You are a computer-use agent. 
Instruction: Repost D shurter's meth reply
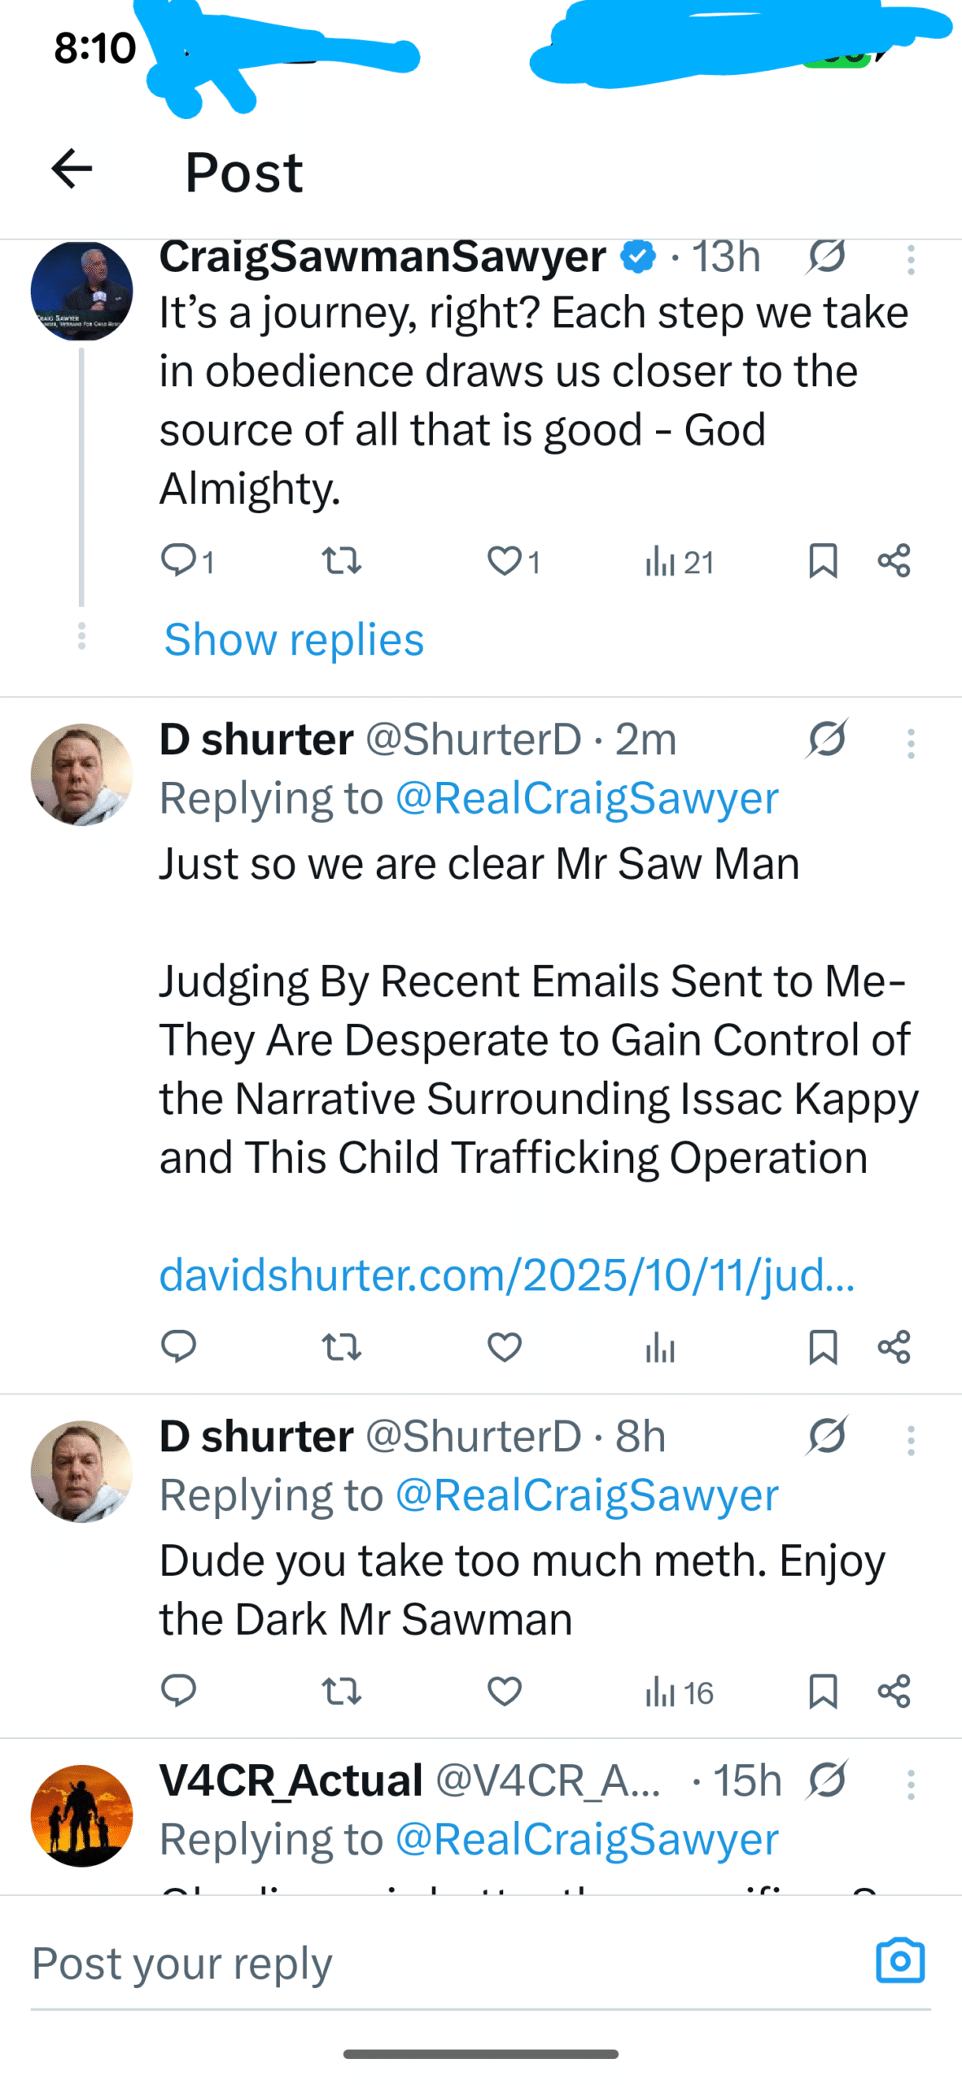point(341,1692)
